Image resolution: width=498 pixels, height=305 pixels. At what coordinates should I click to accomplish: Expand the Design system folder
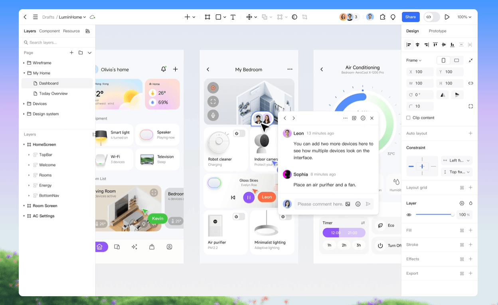[24, 114]
